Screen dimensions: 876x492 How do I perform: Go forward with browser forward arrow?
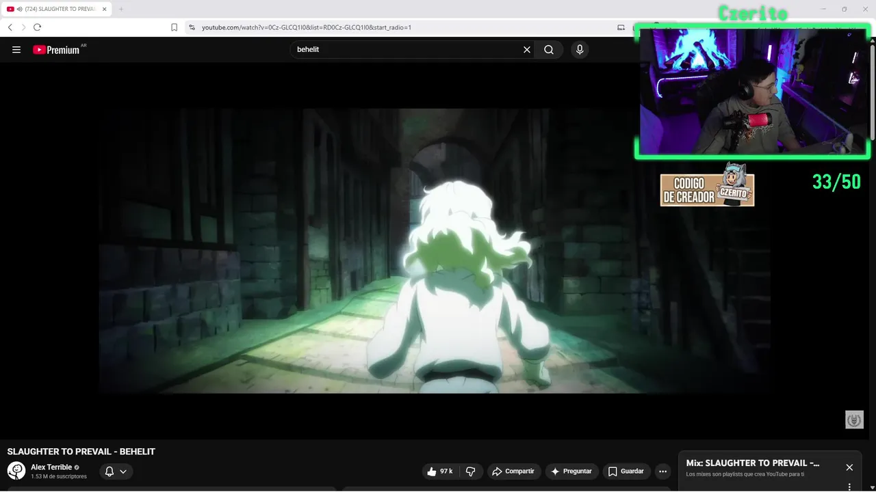[23, 27]
